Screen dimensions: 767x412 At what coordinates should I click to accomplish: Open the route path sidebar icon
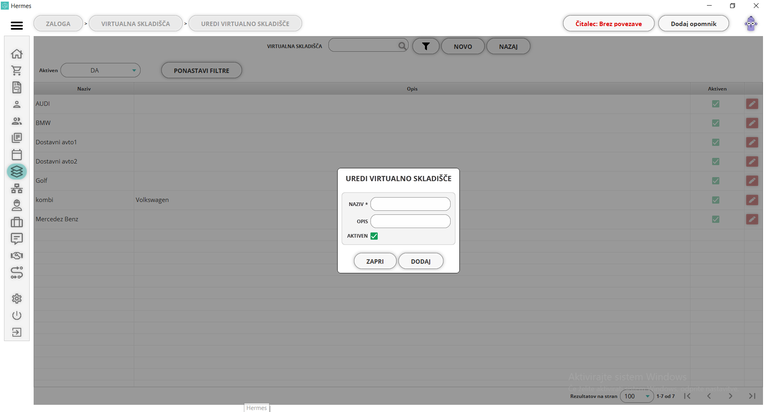pyautogui.click(x=17, y=273)
